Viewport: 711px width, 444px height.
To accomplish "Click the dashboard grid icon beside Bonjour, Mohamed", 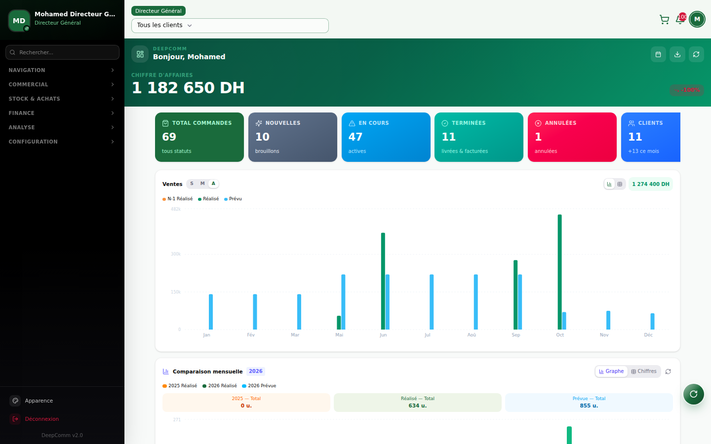I will click(x=140, y=54).
